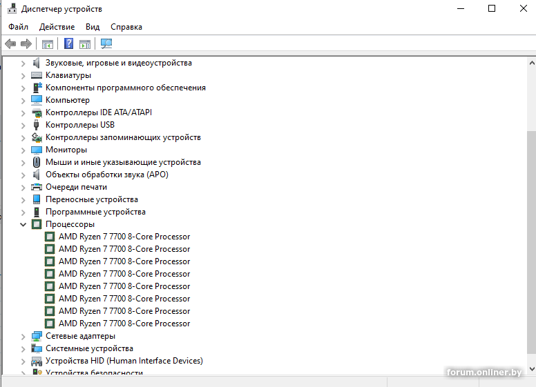Click the scan for hardware changes icon
This screenshot has height=387, width=536.
click(x=106, y=43)
